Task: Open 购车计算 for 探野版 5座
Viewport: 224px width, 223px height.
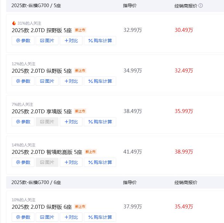Action: [100, 41]
